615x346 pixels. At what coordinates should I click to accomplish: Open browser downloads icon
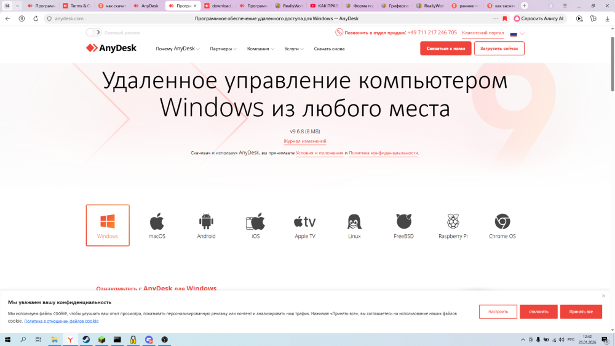[607, 18]
